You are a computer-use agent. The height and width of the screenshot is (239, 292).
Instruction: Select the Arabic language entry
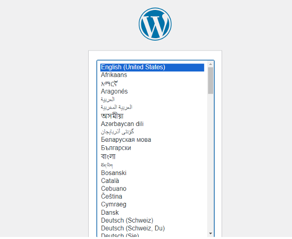pos(152,100)
